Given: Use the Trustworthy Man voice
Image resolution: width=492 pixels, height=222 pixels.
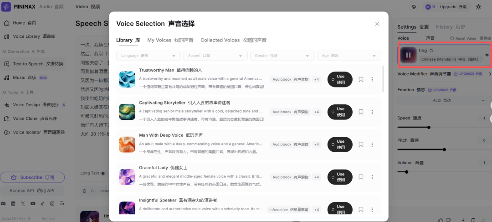Looking at the screenshot, I should pyautogui.click(x=340, y=79).
